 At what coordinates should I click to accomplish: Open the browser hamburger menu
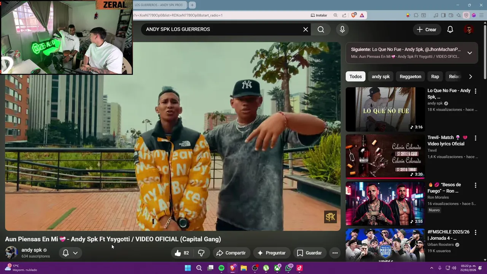point(481,15)
